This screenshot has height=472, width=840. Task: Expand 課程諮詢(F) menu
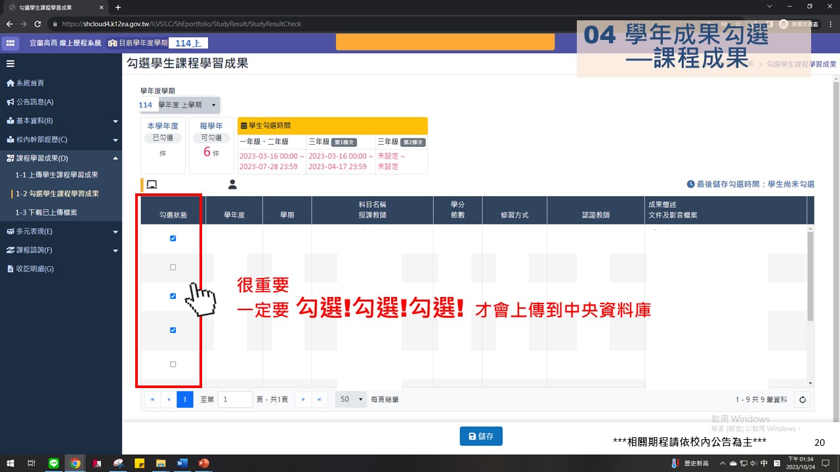(61, 250)
